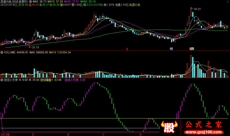Screen dimensions: 230x136
Task: Expand the VOLUME indicator dropdown arrow
Action: coord(2,53)
